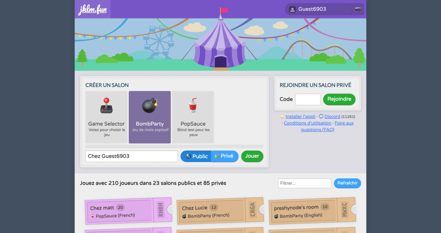
Task: Open the Discord link
Action: coord(332,116)
